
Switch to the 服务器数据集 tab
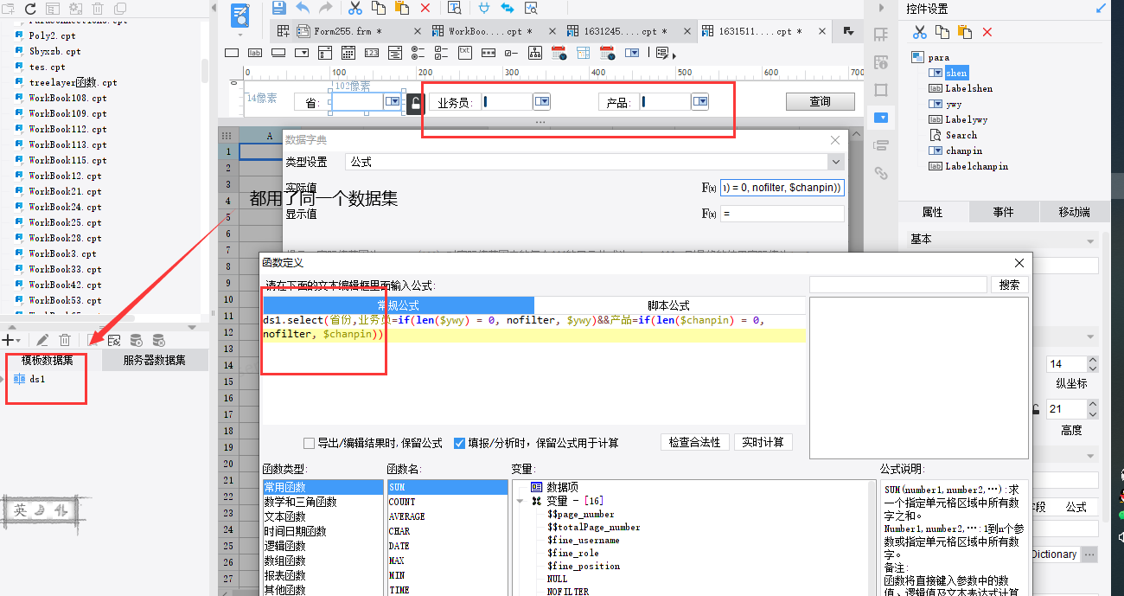155,361
